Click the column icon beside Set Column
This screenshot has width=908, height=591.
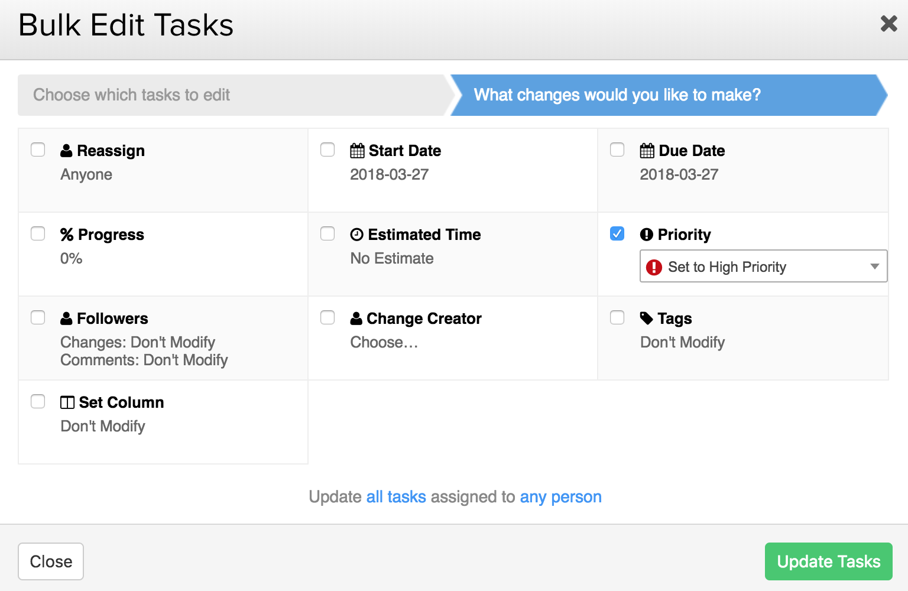[x=67, y=402]
